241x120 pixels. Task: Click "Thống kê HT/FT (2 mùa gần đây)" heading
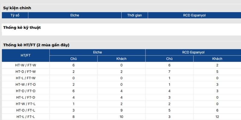click(x=36, y=45)
